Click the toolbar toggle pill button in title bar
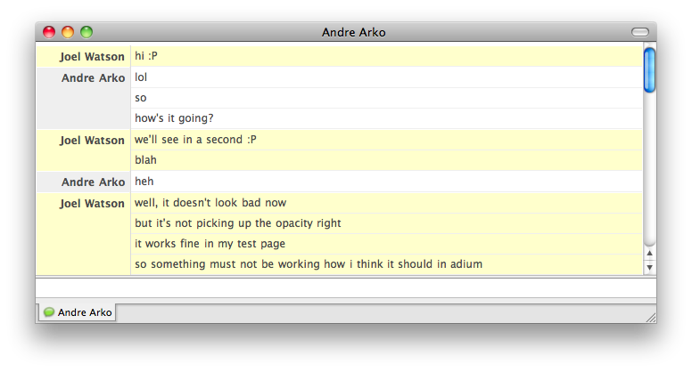 point(640,32)
